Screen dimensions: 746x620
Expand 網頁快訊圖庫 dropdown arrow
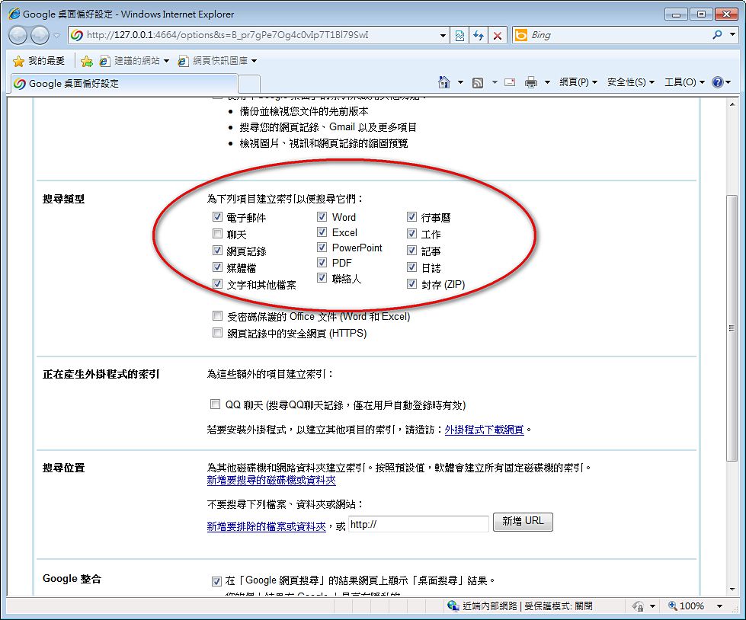pyautogui.click(x=254, y=61)
